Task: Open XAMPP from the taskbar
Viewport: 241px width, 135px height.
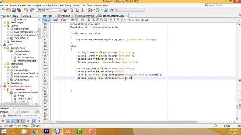Action: [x=69, y=132]
